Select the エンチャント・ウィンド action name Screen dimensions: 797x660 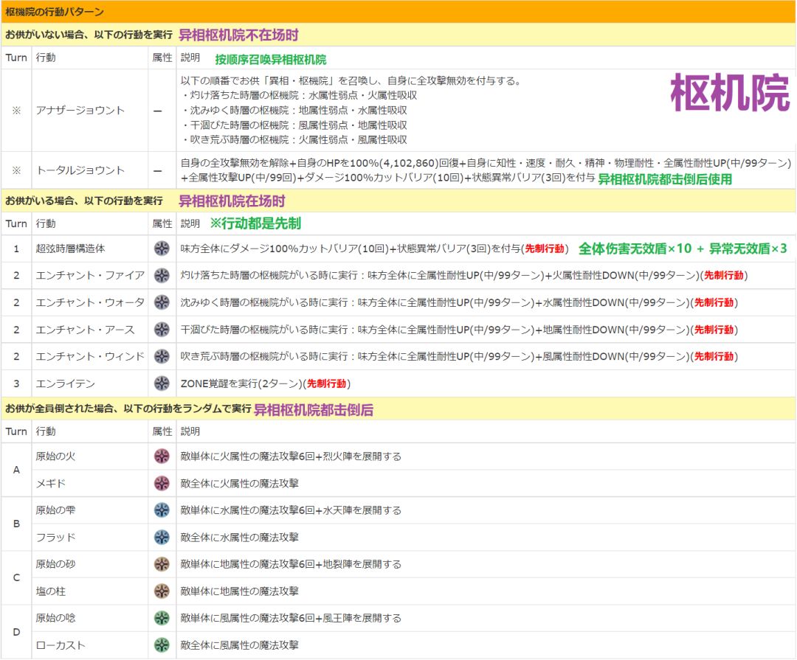pyautogui.click(x=90, y=356)
